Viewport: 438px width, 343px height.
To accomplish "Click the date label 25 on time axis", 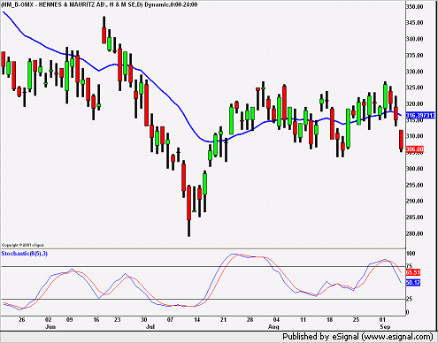I will coord(356,320).
